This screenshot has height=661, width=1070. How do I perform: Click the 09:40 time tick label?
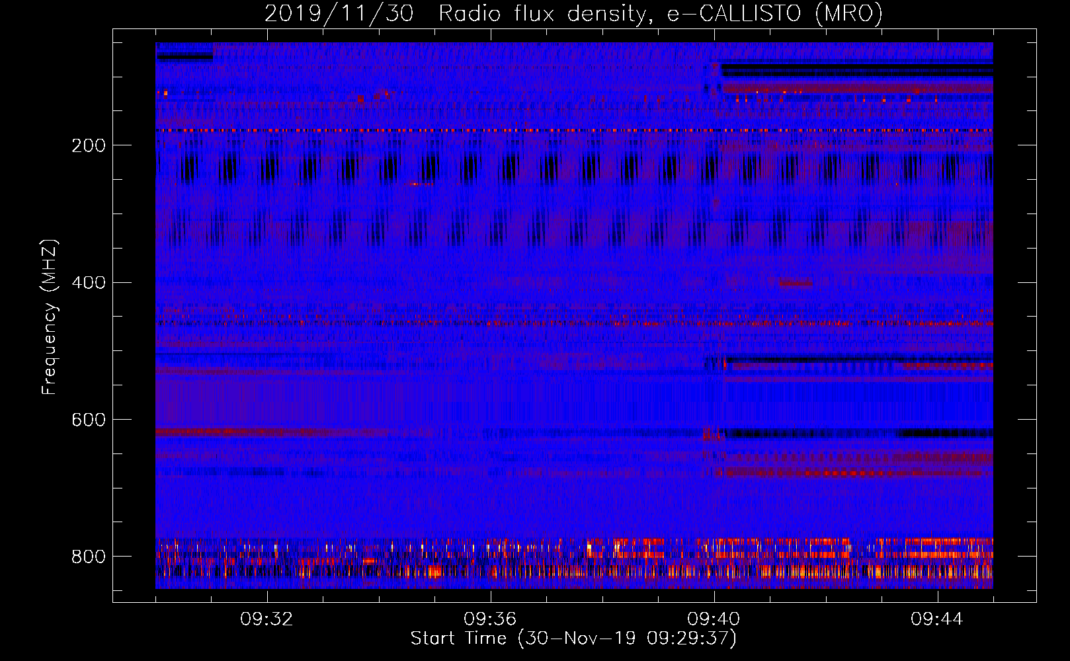click(714, 619)
